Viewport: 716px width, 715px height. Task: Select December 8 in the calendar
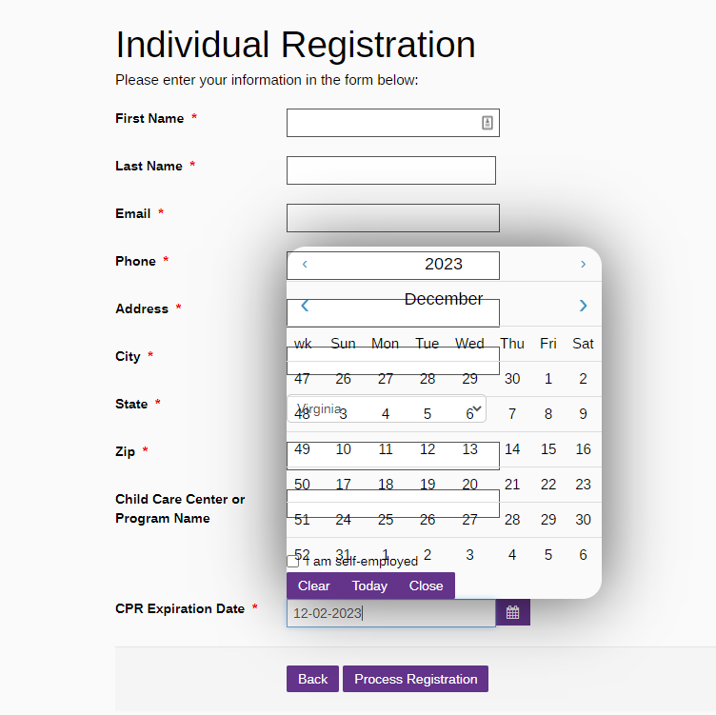(x=548, y=414)
